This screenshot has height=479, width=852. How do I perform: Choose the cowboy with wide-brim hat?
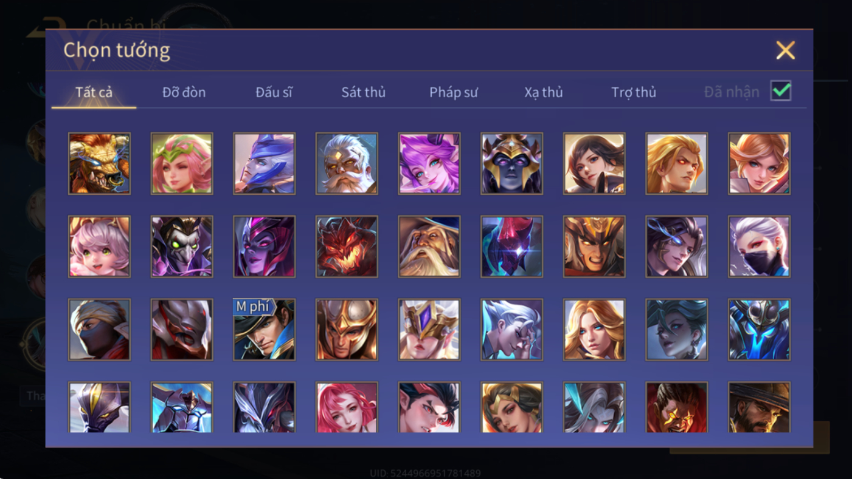(x=759, y=407)
